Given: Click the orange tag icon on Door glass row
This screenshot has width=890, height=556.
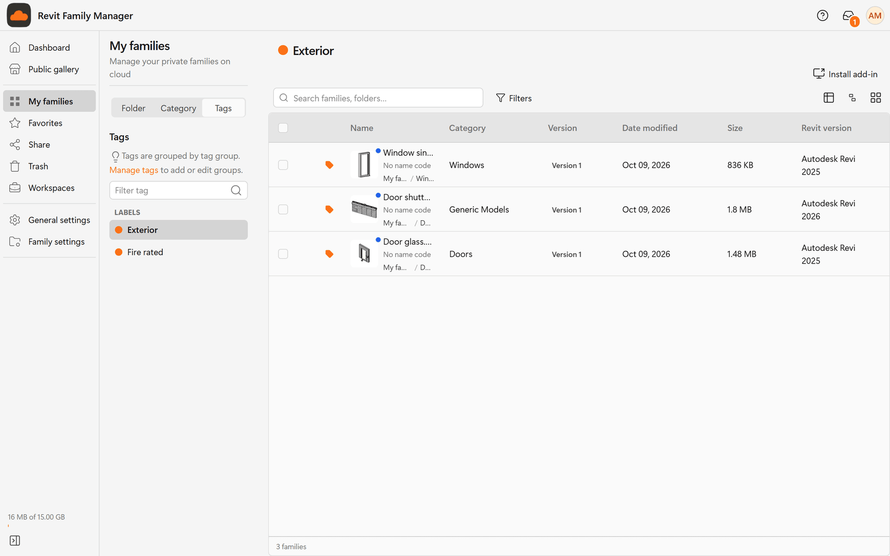Looking at the screenshot, I should [329, 254].
